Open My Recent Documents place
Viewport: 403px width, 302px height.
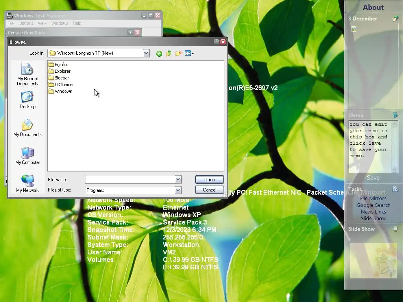tap(28, 74)
